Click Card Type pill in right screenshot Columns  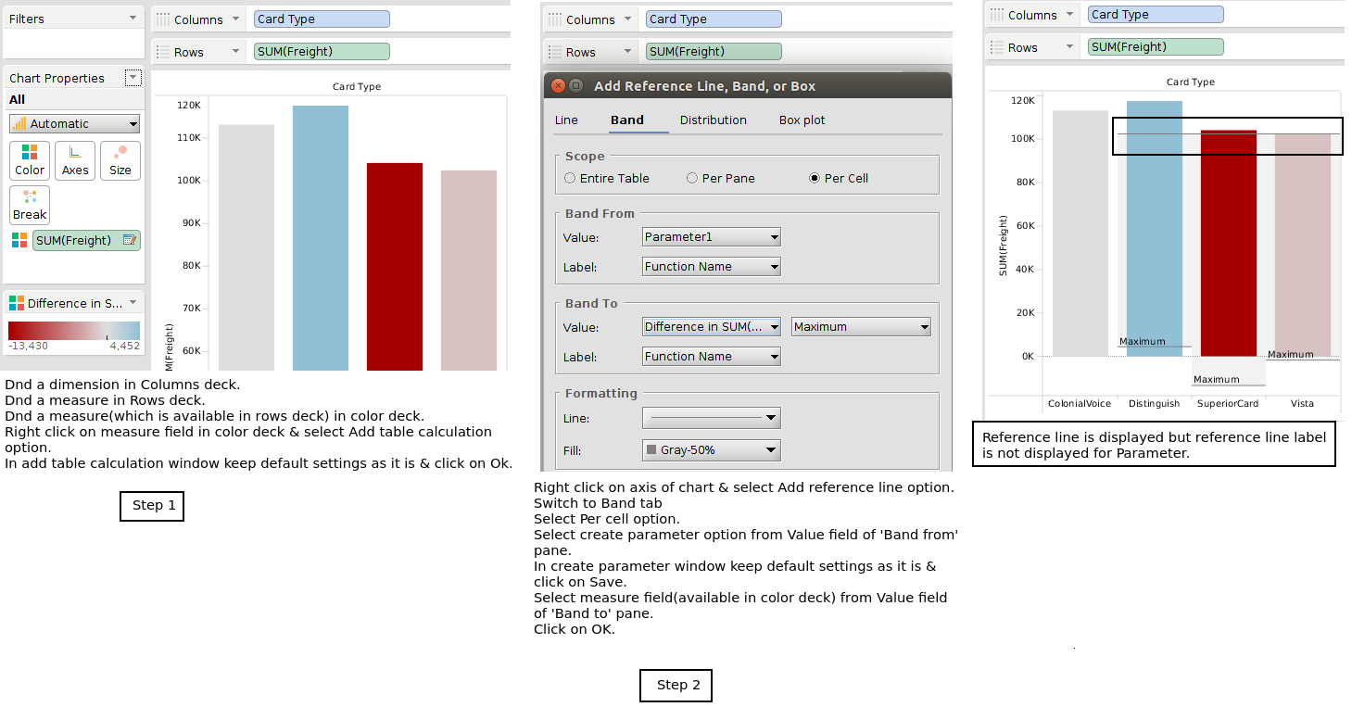(1156, 15)
